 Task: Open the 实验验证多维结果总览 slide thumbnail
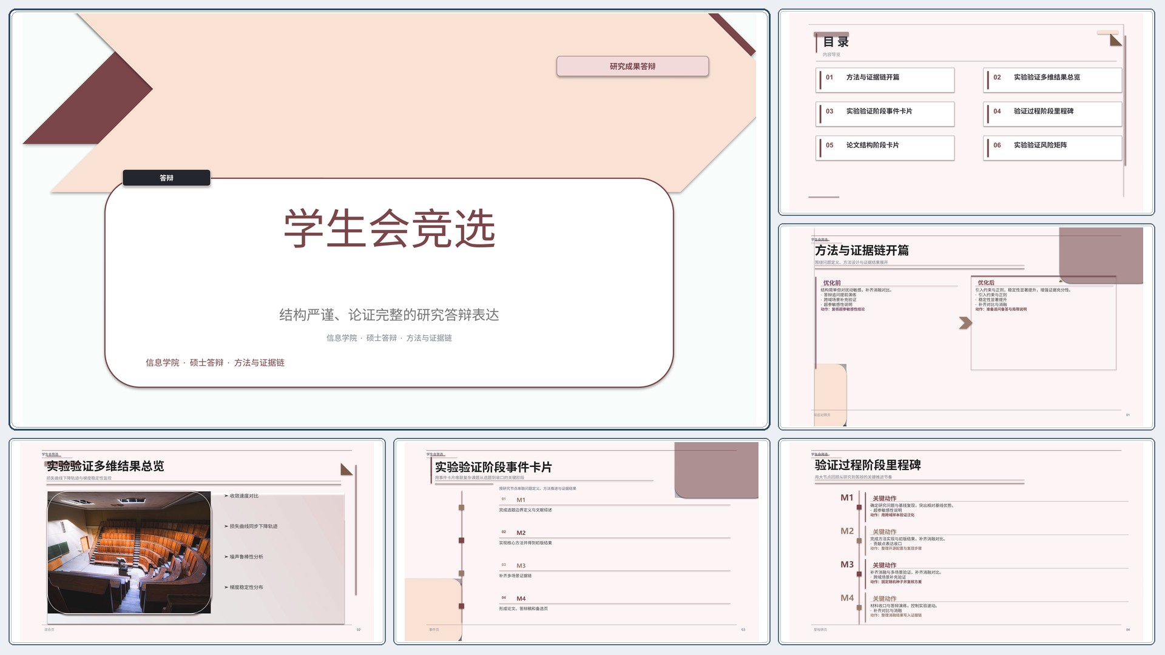click(197, 542)
